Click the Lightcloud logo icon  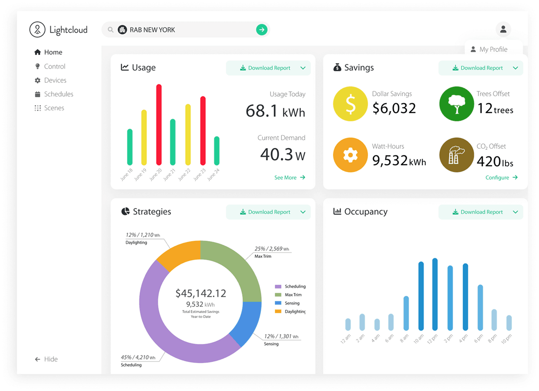click(37, 30)
